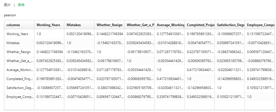Switch to the 图片 tab
This screenshot has height=112, width=276.
[x=7, y=5]
